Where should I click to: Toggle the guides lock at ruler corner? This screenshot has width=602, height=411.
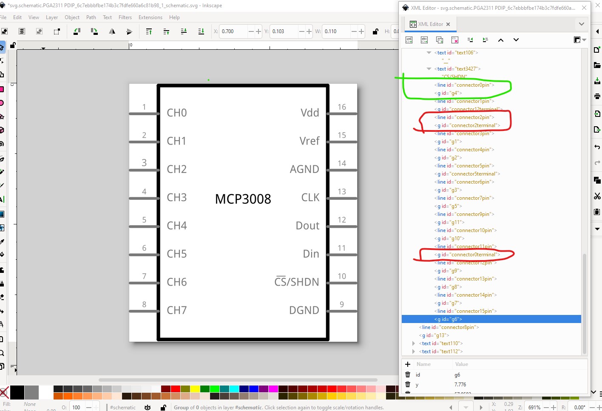click(x=13, y=45)
